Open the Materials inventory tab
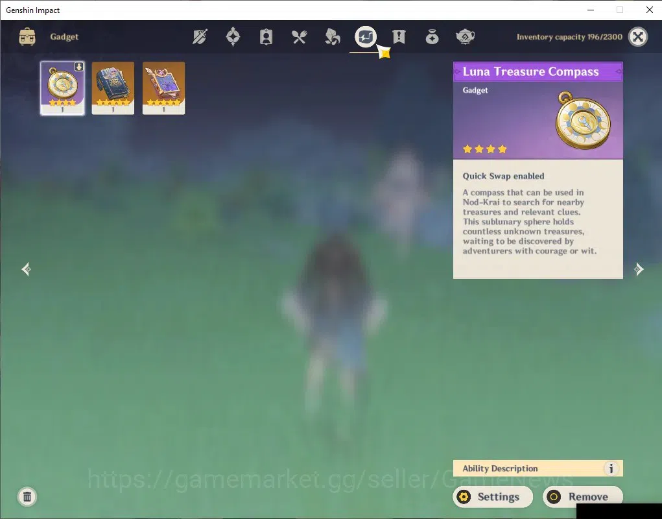Viewport: 662px width, 519px height. 332,37
